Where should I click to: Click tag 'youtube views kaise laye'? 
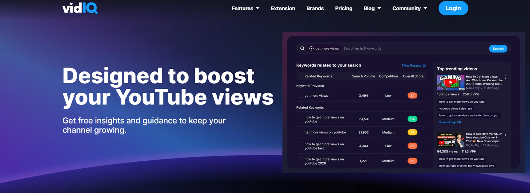455,109
